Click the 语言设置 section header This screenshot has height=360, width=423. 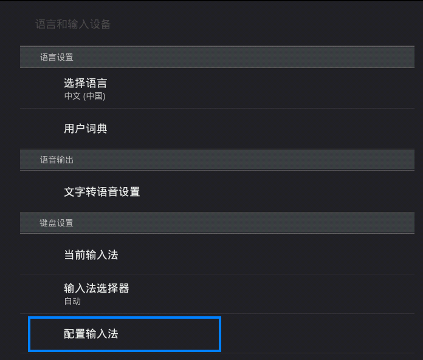click(57, 57)
